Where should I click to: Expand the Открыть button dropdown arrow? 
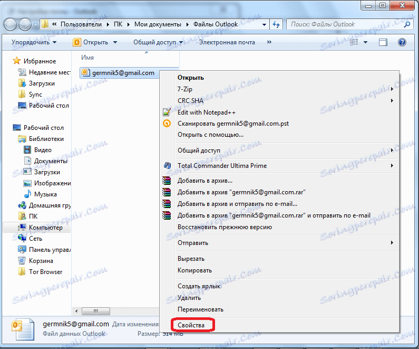point(115,42)
